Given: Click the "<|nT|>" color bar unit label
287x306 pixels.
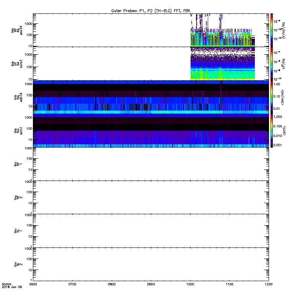Looking at the screenshot, I should click(284, 131).
